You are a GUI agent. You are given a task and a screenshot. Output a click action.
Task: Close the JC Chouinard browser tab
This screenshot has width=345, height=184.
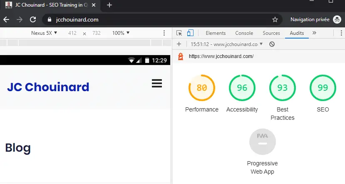pyautogui.click(x=94, y=5)
